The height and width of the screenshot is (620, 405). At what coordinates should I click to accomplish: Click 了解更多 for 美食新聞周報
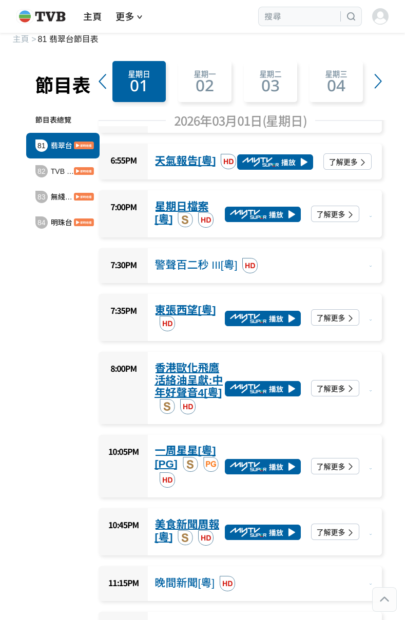tap(335, 532)
